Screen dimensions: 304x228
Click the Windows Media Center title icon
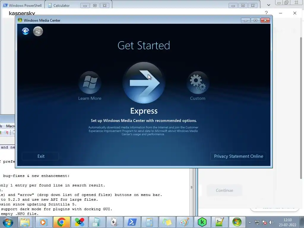click(20, 20)
